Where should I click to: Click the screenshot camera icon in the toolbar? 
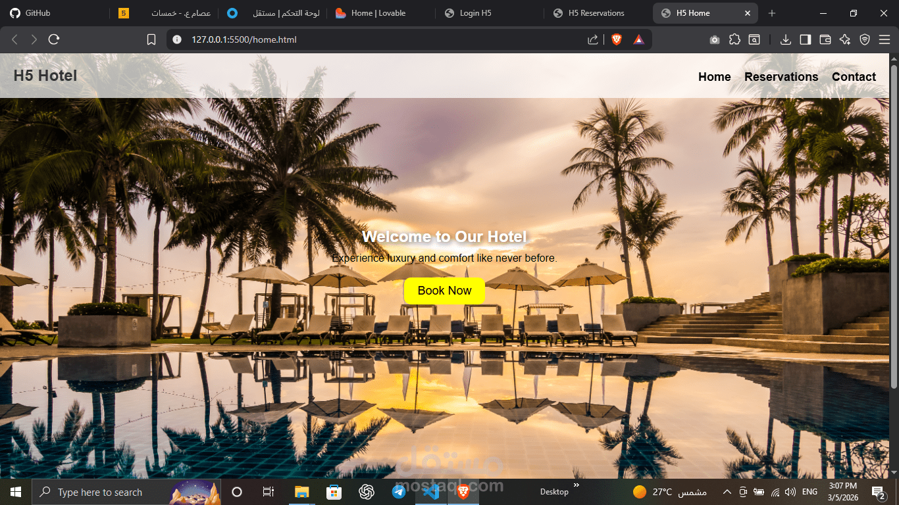click(x=715, y=39)
